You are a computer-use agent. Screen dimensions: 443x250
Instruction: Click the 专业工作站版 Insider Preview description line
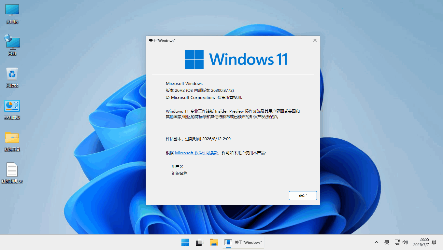(x=233, y=114)
